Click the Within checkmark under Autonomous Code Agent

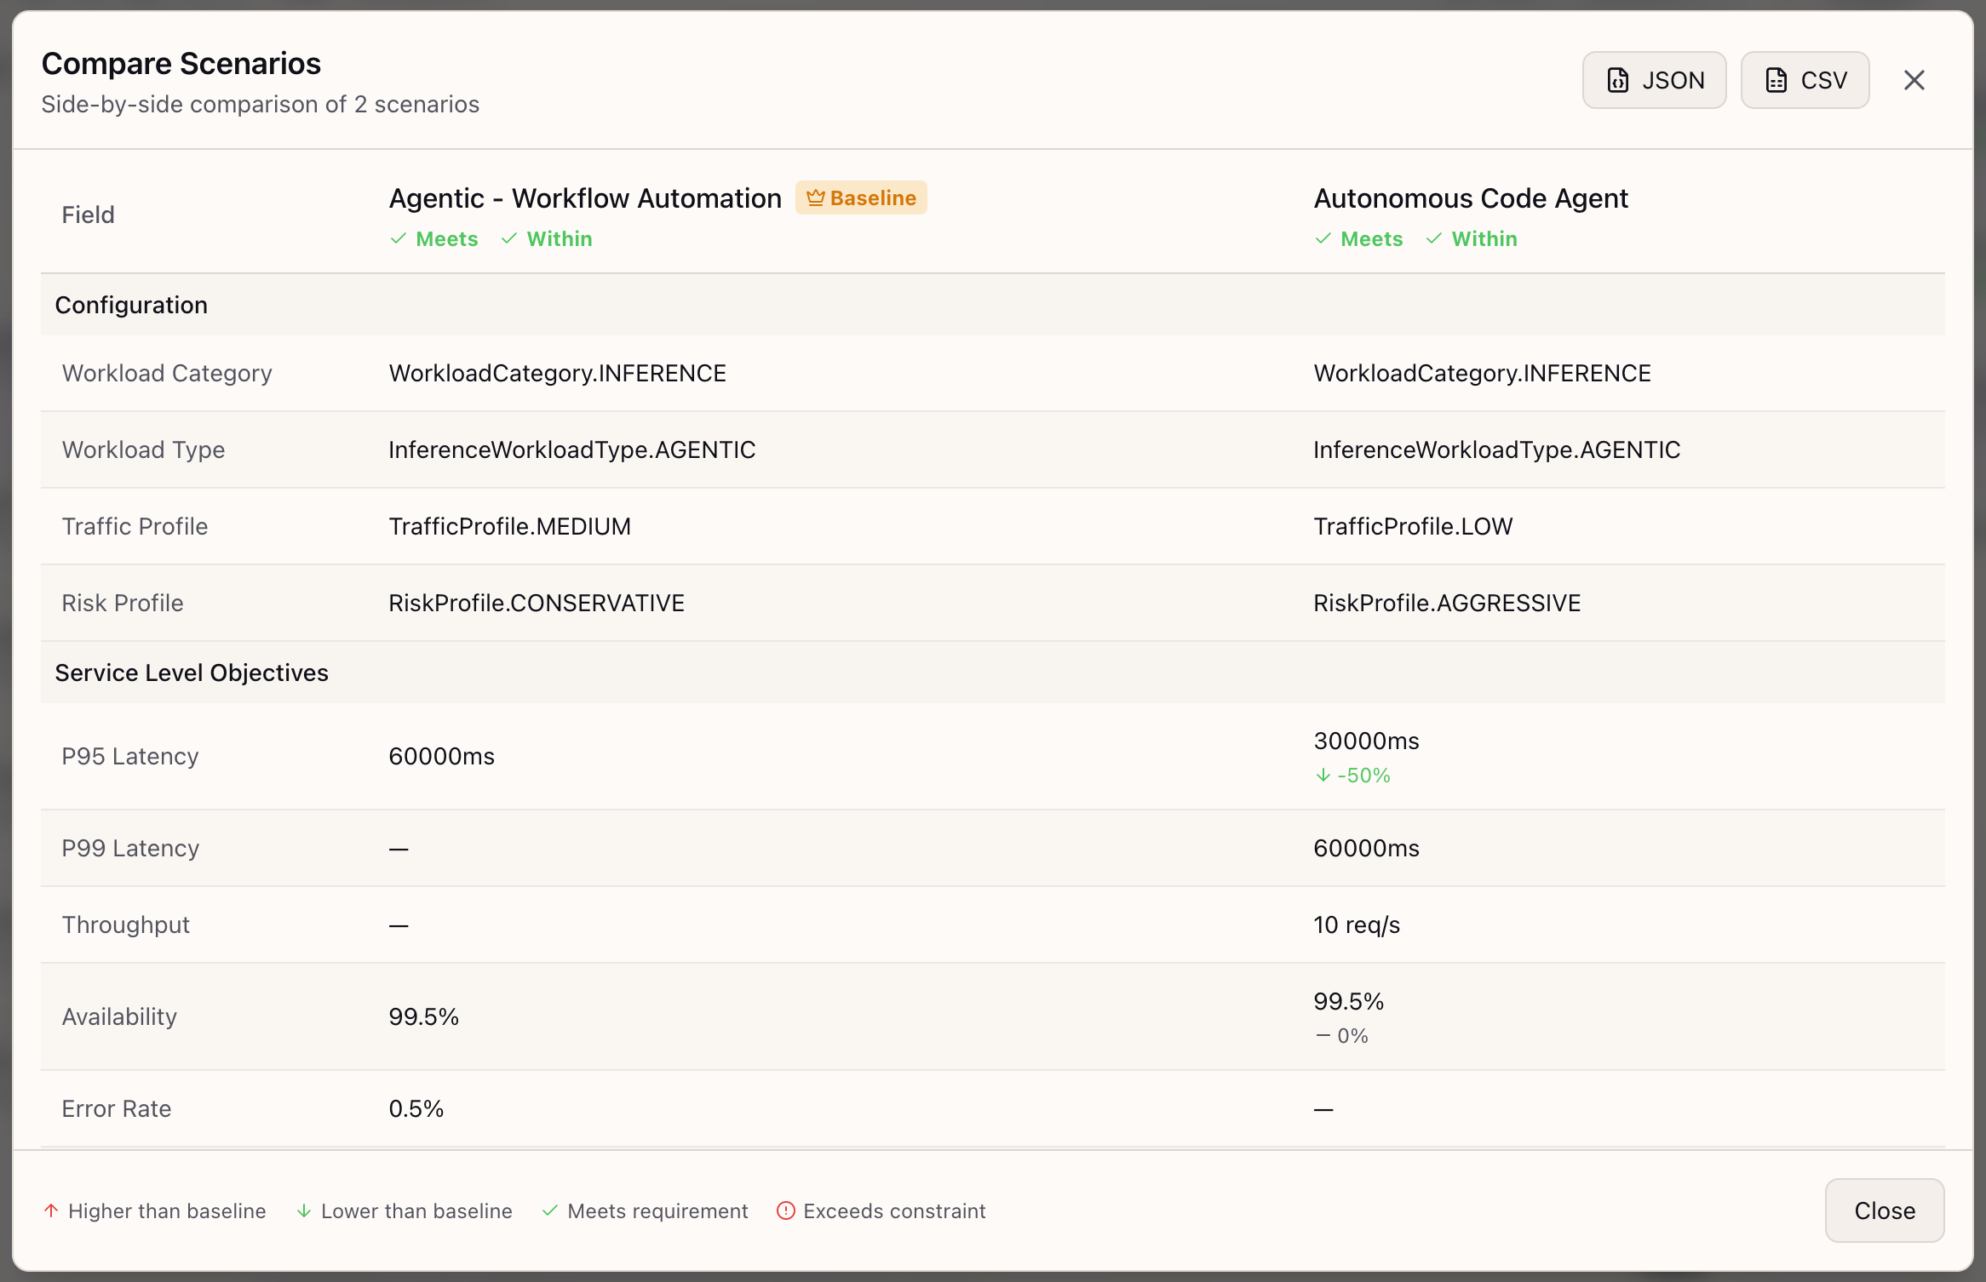1472,239
